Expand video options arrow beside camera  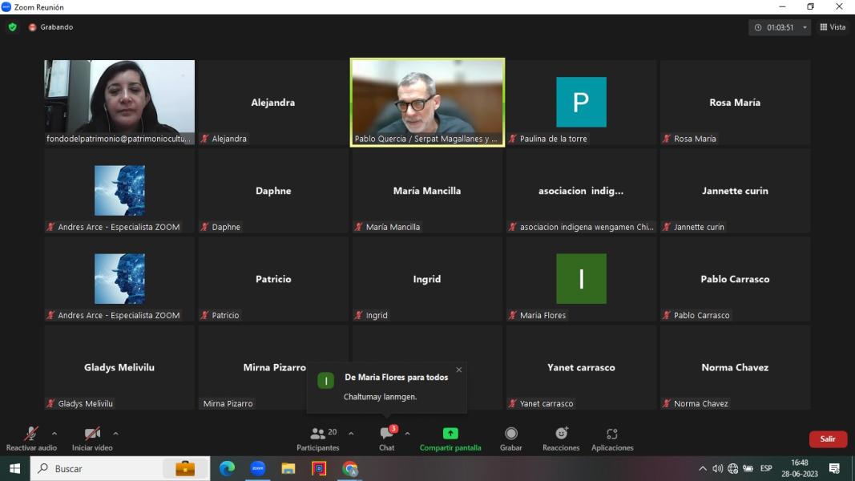(x=115, y=434)
